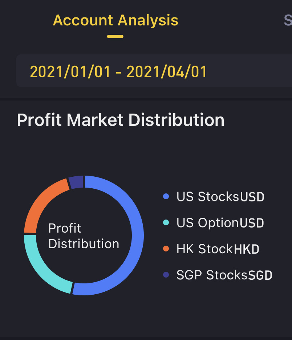
Task: Click the start date 2021/01/01
Action: (x=70, y=72)
